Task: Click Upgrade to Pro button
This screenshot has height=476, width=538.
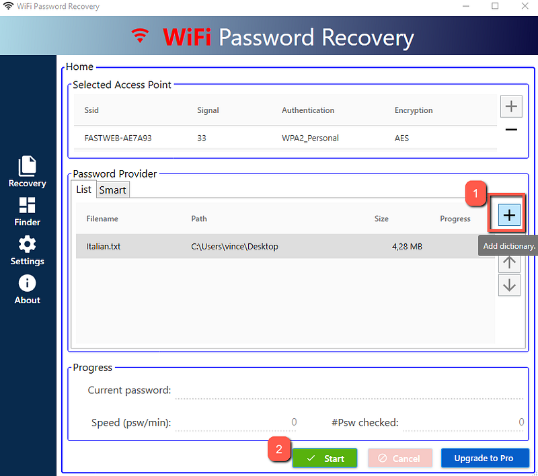Action: pyautogui.click(x=484, y=458)
